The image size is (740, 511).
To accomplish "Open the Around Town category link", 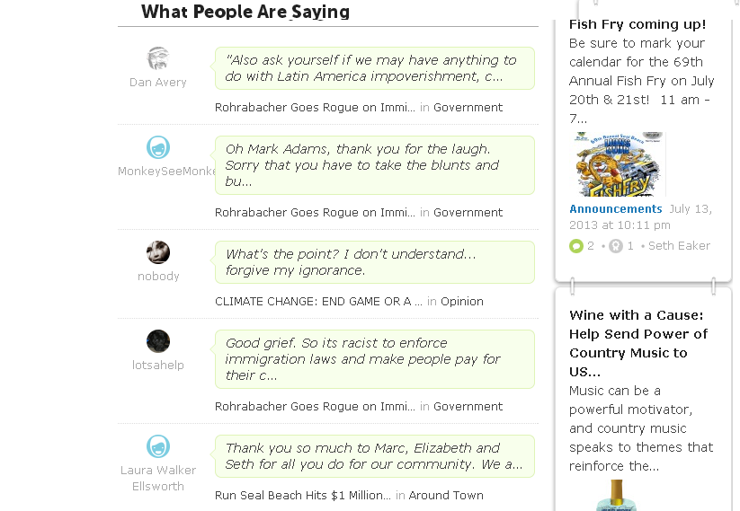I will [446, 496].
